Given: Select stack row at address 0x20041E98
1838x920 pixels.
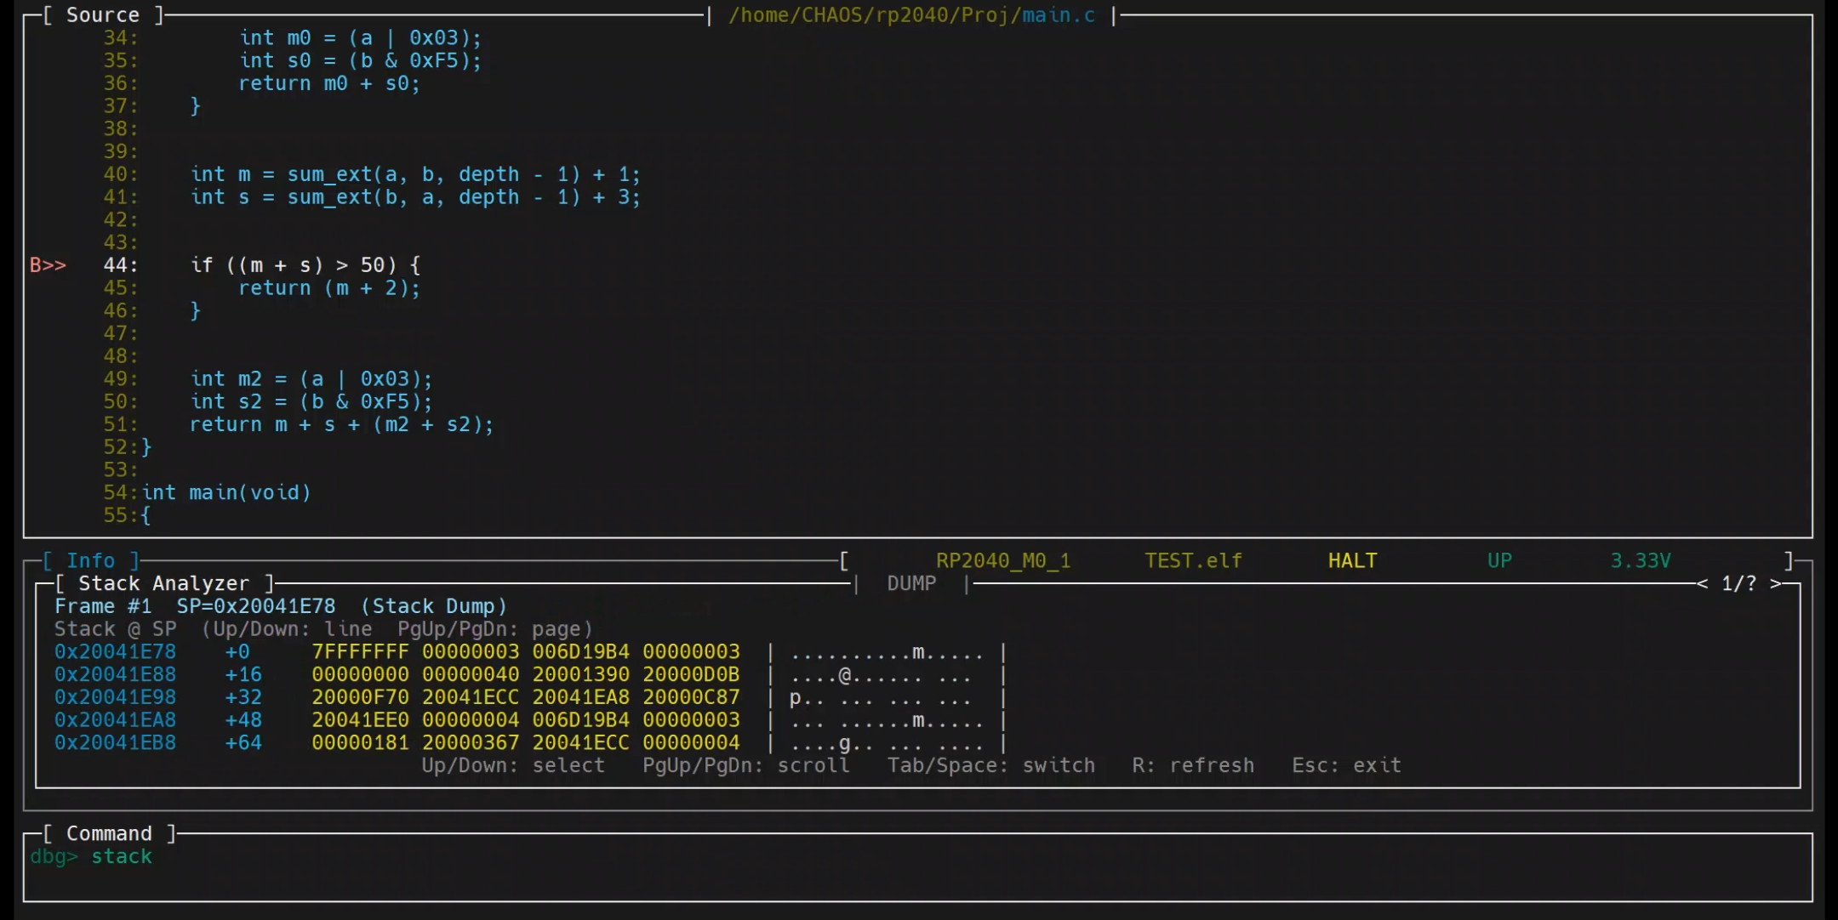Looking at the screenshot, I should point(115,698).
